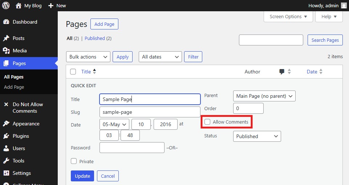Select All Pages submenu item

(x=14, y=77)
